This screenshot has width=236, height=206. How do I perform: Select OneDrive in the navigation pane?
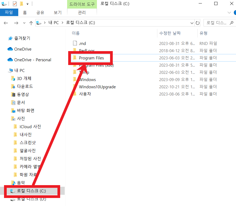pos(23,49)
